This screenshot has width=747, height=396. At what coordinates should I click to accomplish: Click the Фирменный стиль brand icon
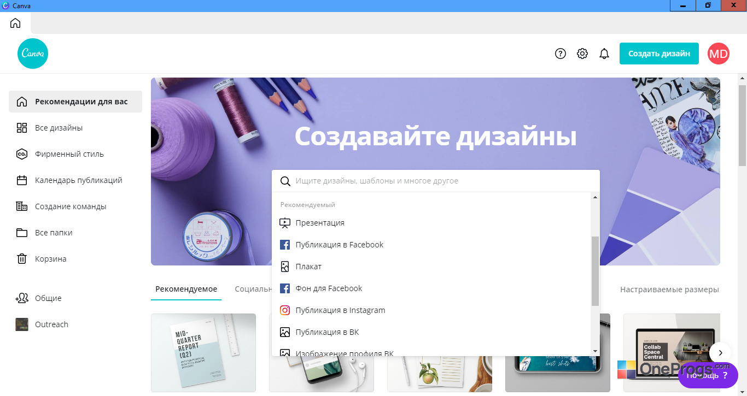(22, 154)
